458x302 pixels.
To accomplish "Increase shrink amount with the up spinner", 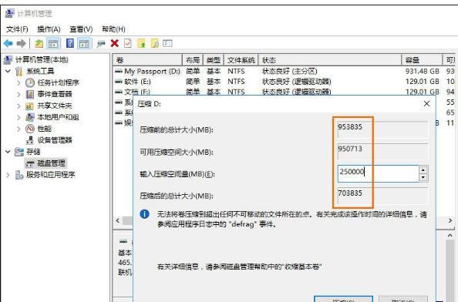I will pyautogui.click(x=423, y=170).
